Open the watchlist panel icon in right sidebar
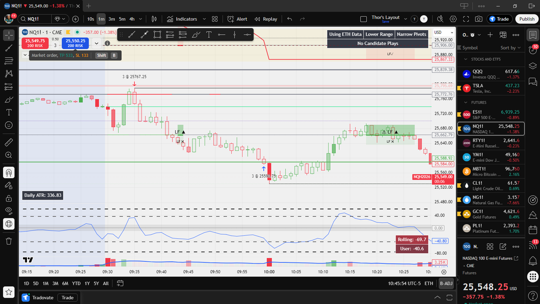The width and height of the screenshot is (540, 304). click(x=533, y=34)
